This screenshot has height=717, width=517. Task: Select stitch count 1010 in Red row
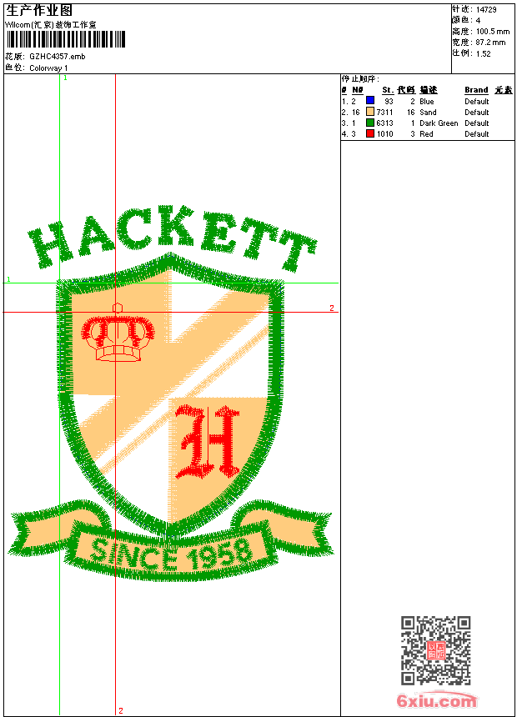coord(384,134)
